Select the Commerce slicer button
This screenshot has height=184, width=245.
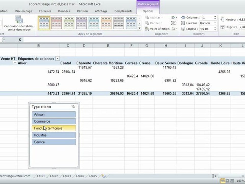(x=54, y=121)
